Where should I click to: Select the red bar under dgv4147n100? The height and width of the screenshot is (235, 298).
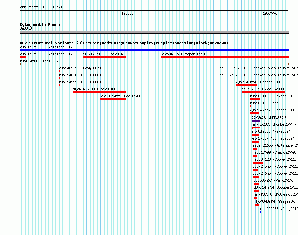pyautogui.click(x=99, y=92)
